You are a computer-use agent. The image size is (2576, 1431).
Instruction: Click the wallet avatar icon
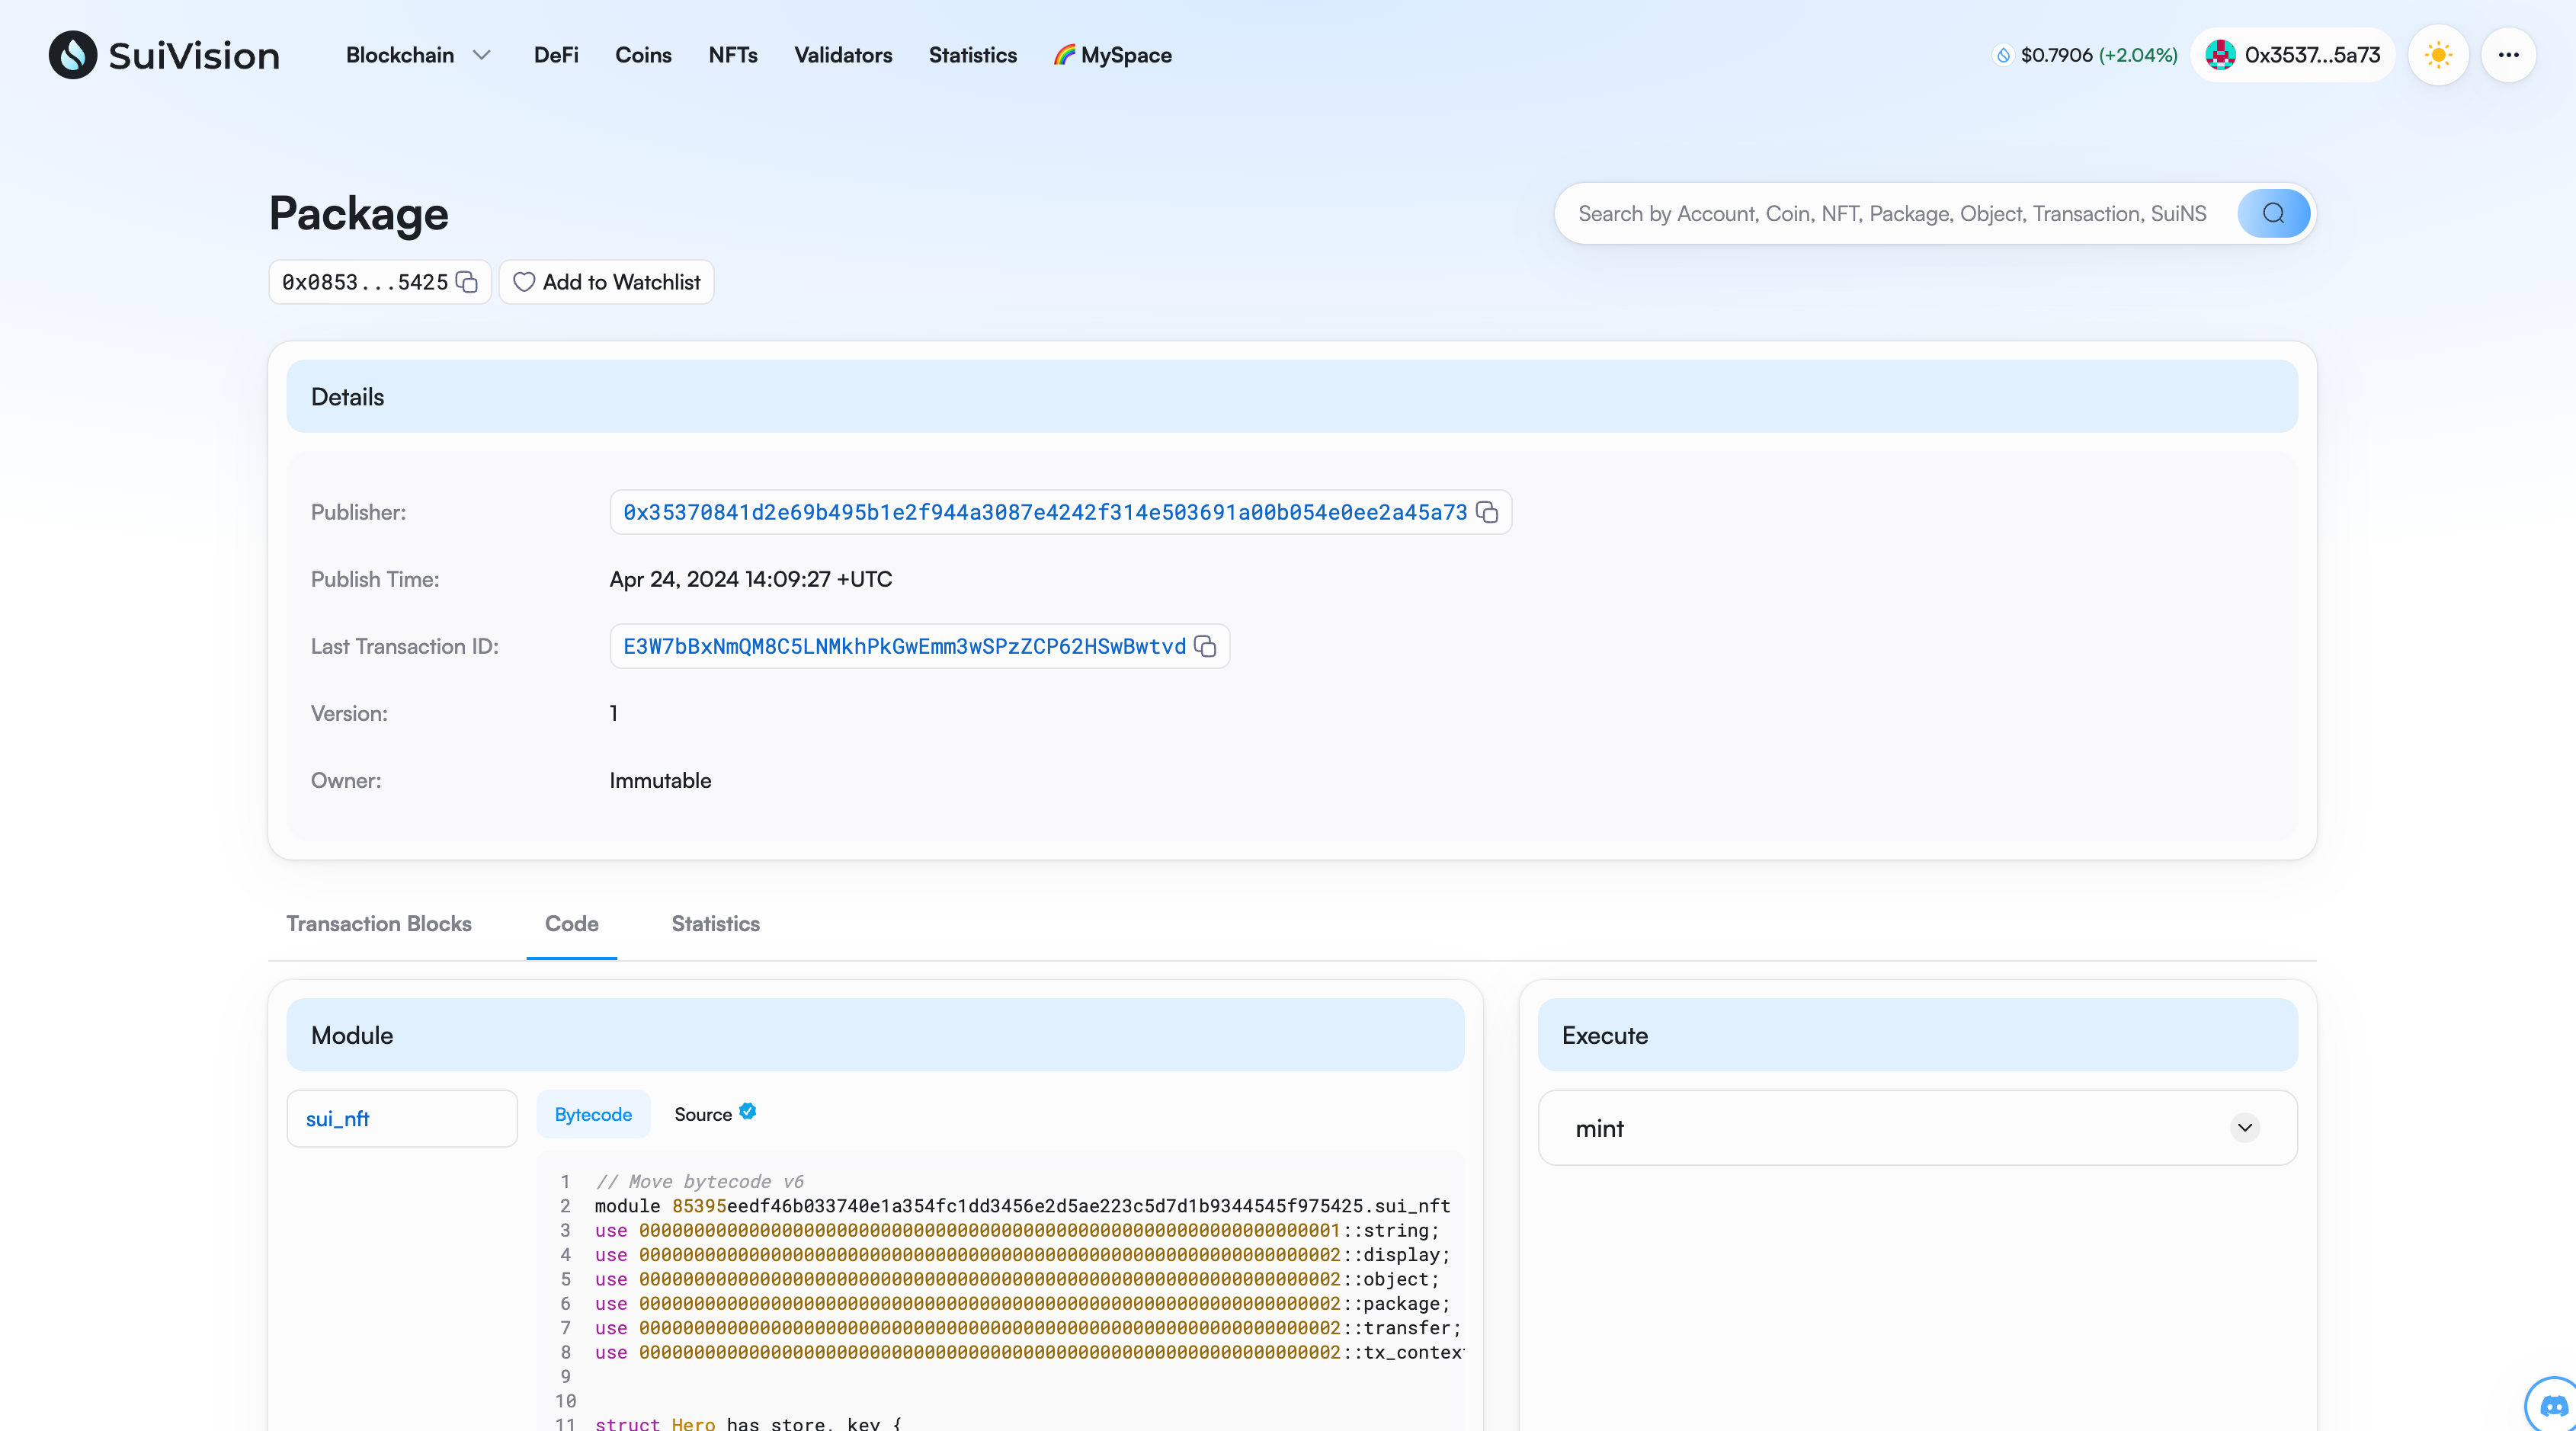[x=2221, y=55]
